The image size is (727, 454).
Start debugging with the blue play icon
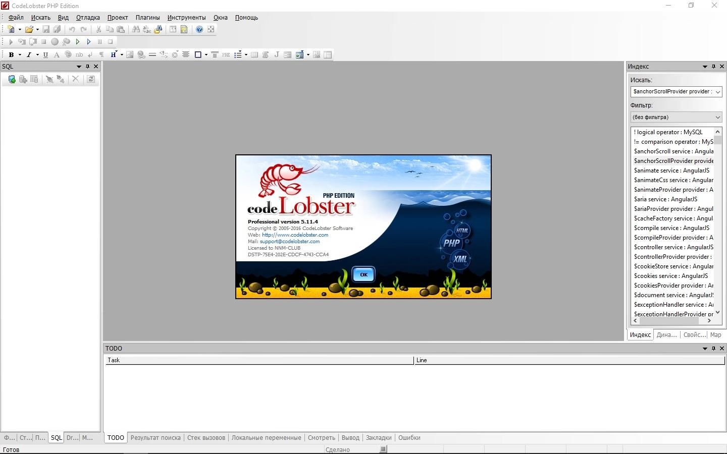coord(88,42)
